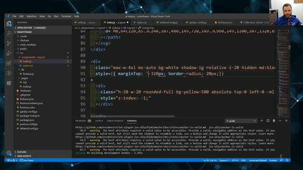Open the Terminal menu
This screenshot has height=170, width=303.
point(66,17)
